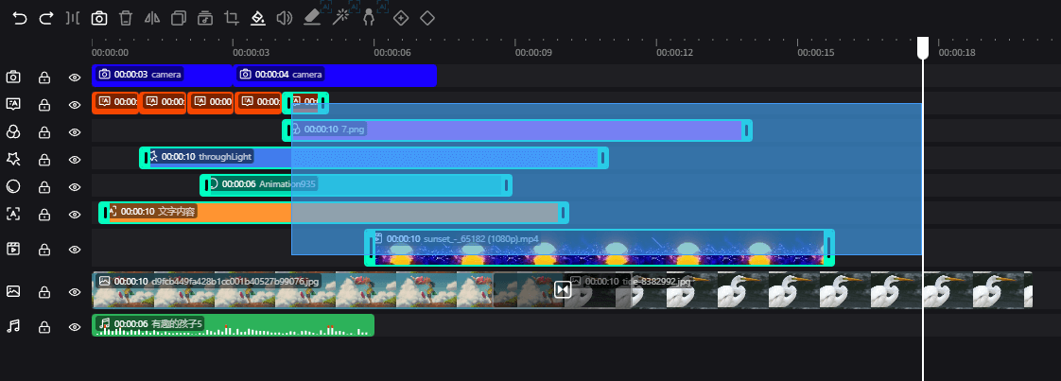Click the mirror flip tool icon
1061x381 pixels.
152,18
